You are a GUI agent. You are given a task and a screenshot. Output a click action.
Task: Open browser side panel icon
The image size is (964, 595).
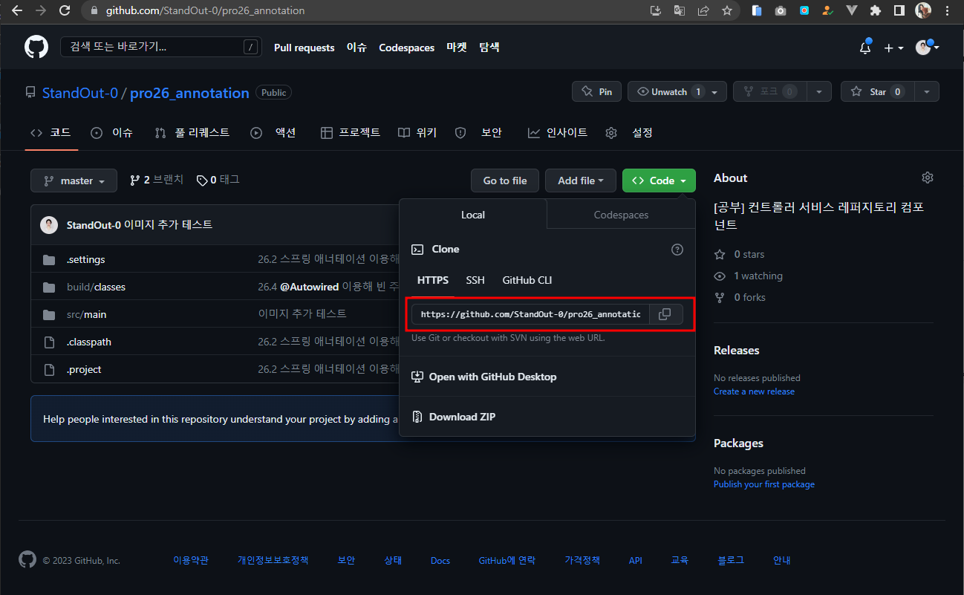coord(899,10)
